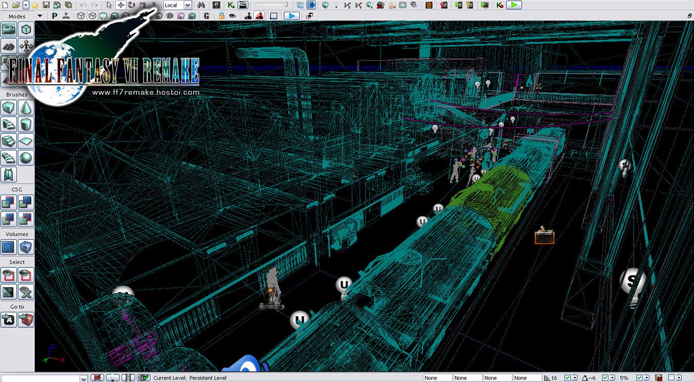
Task: Redo the last undone action
Action: coord(94,5)
